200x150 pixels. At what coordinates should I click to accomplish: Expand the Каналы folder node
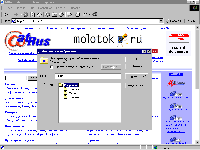click(x=61, y=89)
